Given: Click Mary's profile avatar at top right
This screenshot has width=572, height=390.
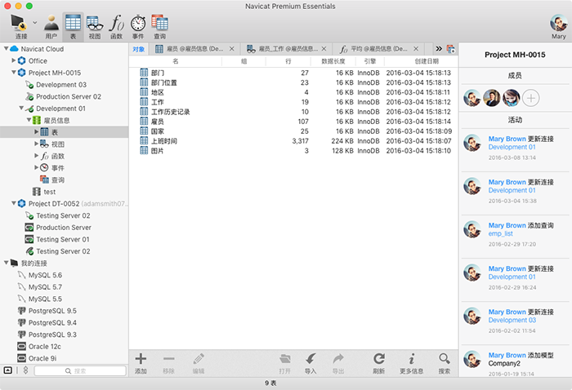Looking at the screenshot, I should 558,23.
